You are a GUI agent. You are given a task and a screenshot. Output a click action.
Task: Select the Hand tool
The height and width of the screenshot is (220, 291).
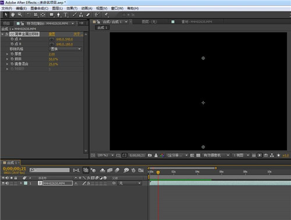tap(13, 15)
